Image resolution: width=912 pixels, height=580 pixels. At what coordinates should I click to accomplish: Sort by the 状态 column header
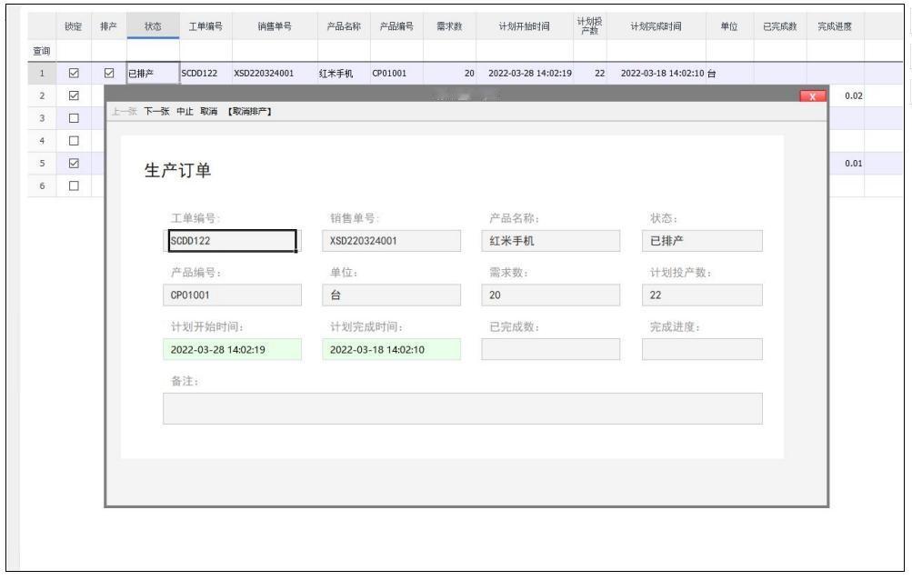(153, 26)
